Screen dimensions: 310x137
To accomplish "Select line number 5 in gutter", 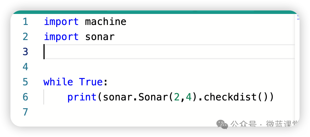I will [25, 82].
